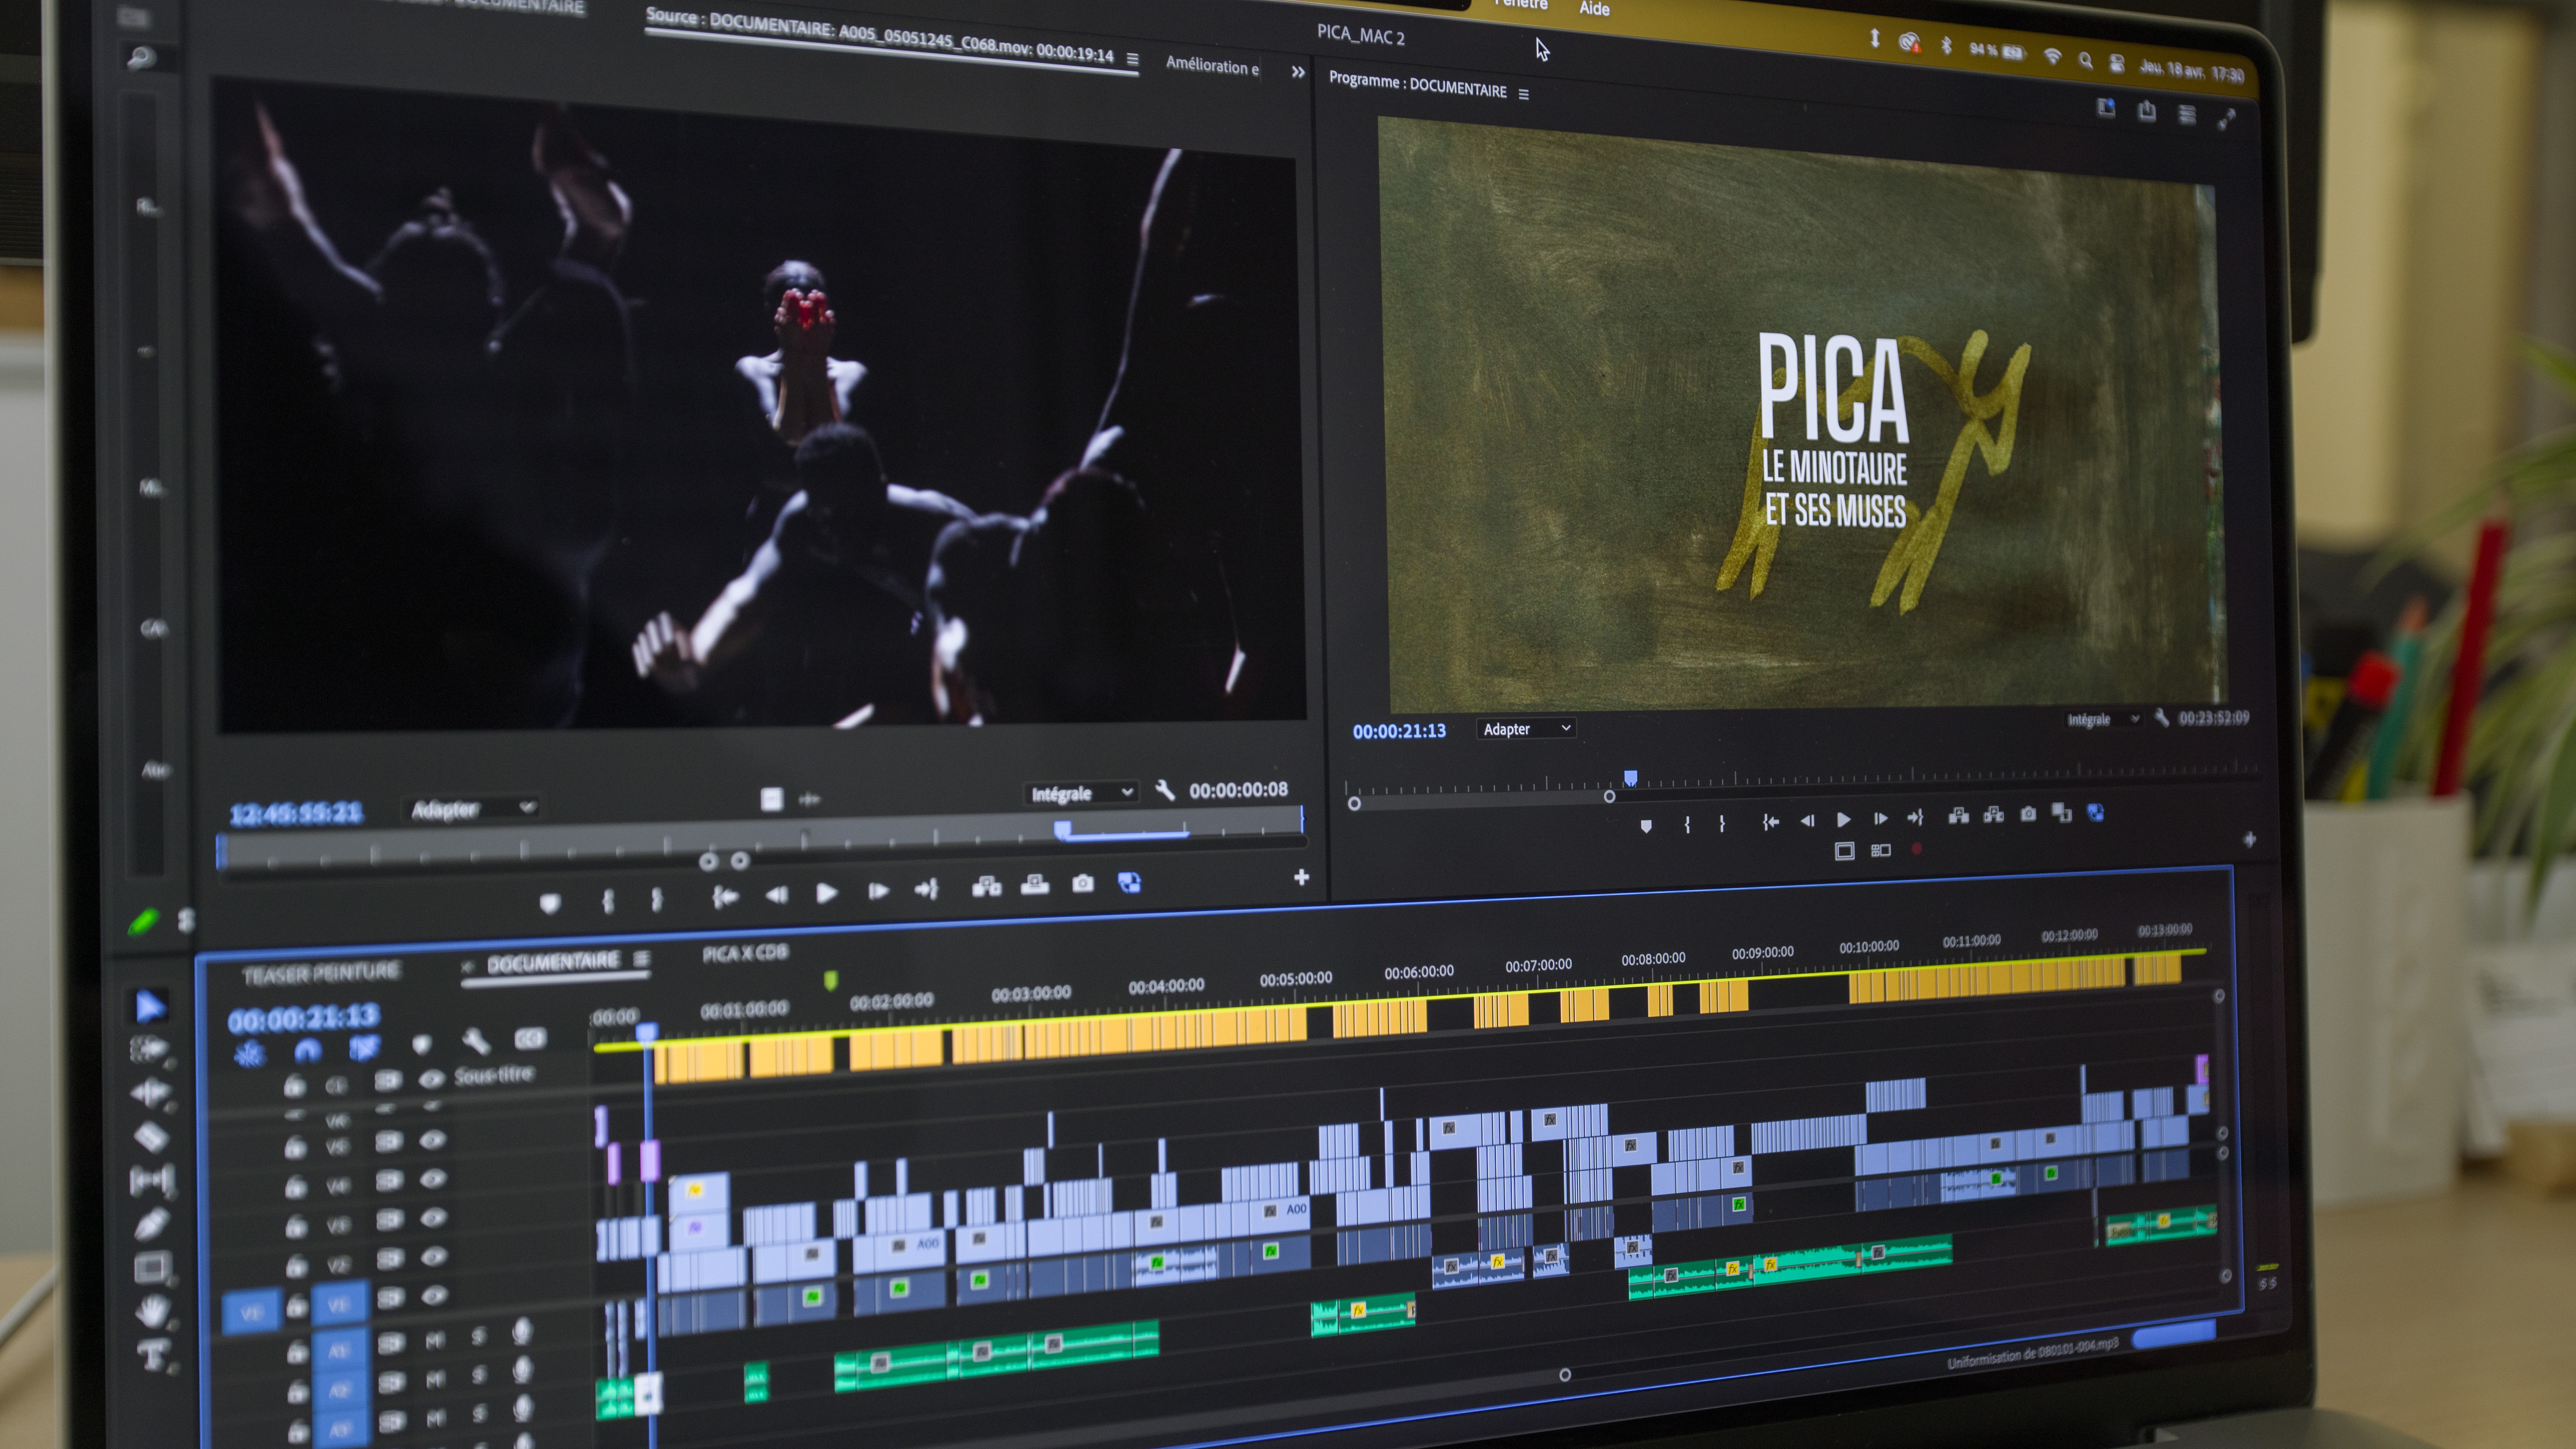The image size is (2576, 1449).
Task: Step back one frame in Program monitor
Action: coord(1807,821)
